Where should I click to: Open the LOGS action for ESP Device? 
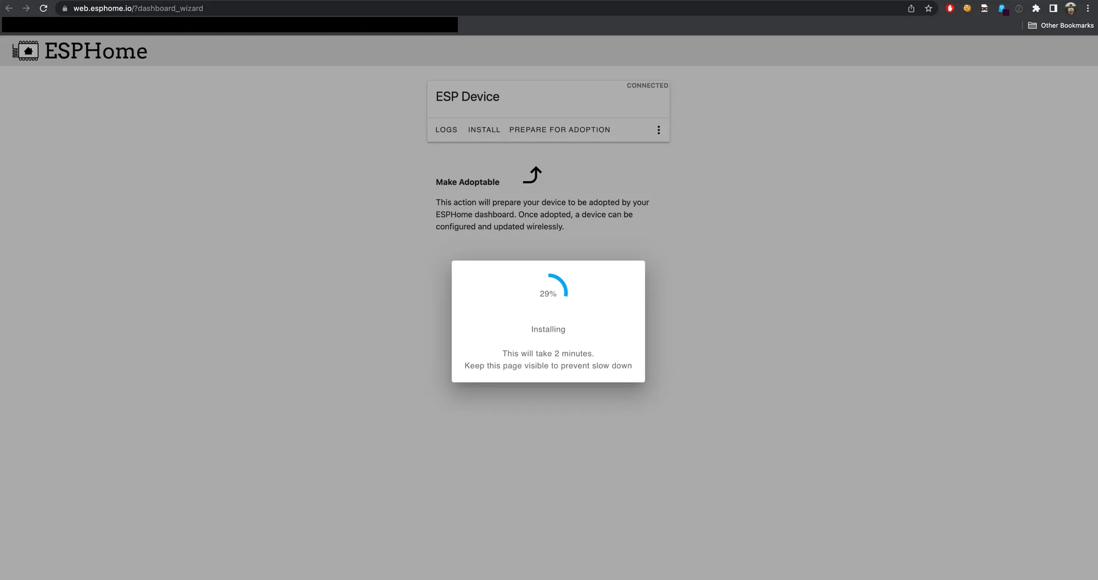(x=446, y=130)
